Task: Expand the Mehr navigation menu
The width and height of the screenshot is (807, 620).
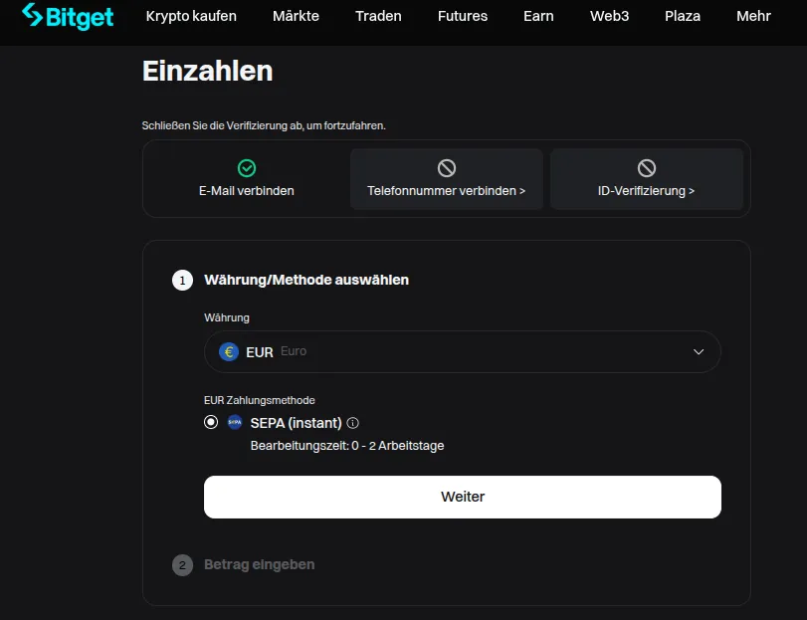Action: pos(753,16)
